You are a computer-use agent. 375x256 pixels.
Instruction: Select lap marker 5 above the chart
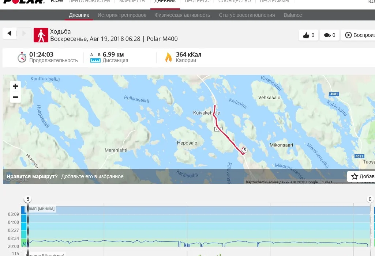pos(28,199)
